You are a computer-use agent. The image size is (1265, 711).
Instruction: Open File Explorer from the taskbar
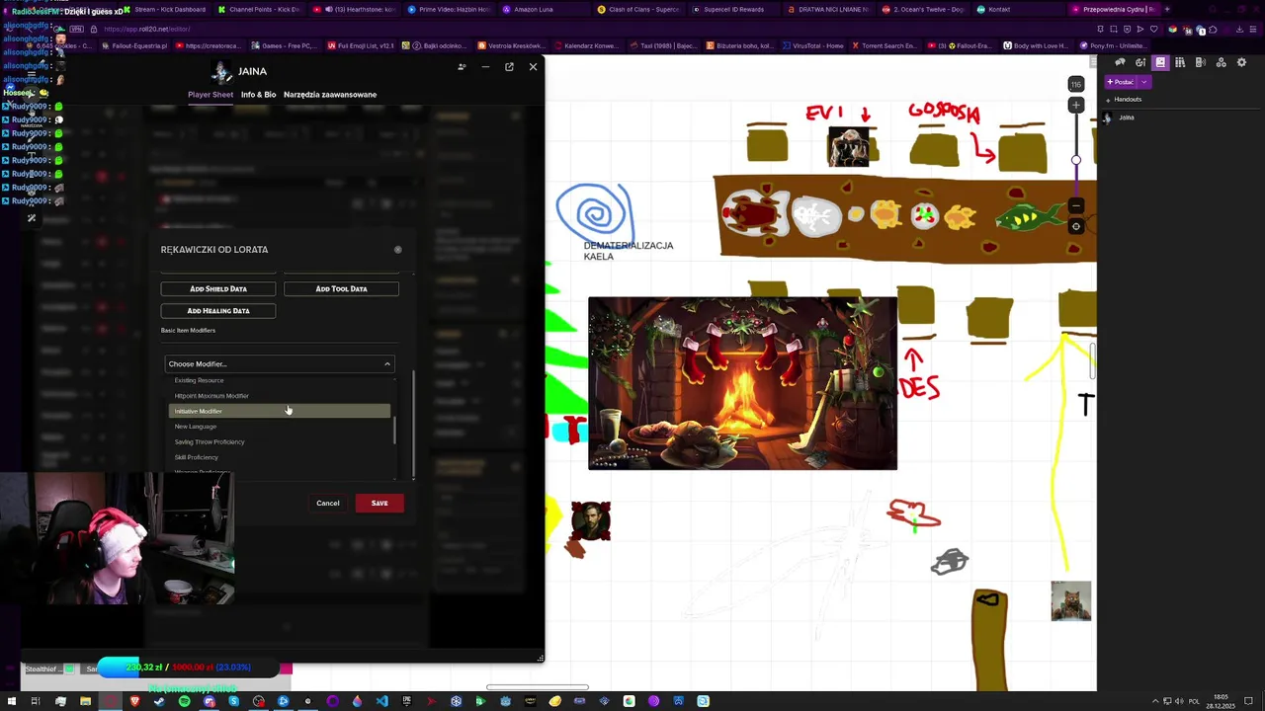click(85, 701)
